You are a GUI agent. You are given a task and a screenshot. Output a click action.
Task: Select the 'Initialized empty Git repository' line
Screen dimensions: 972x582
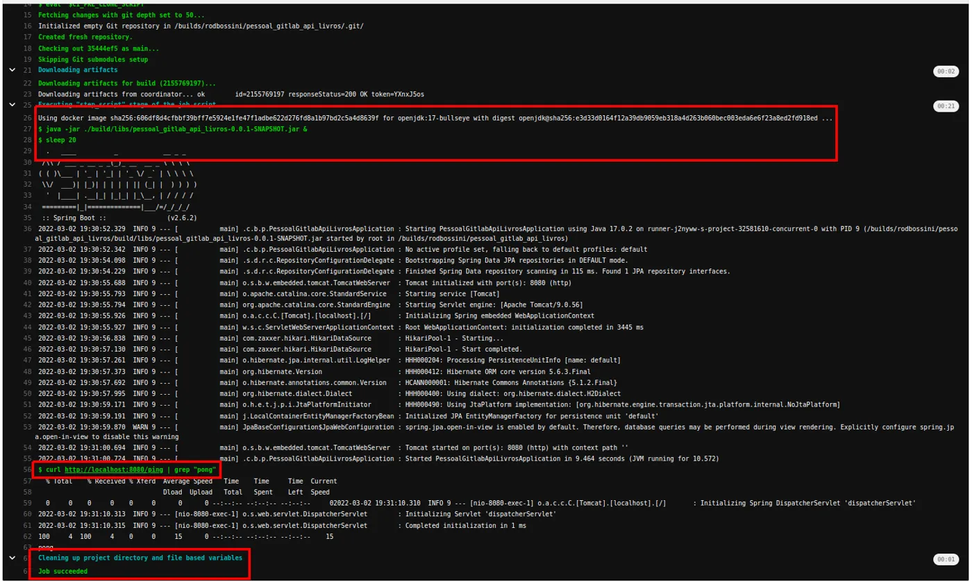click(201, 26)
